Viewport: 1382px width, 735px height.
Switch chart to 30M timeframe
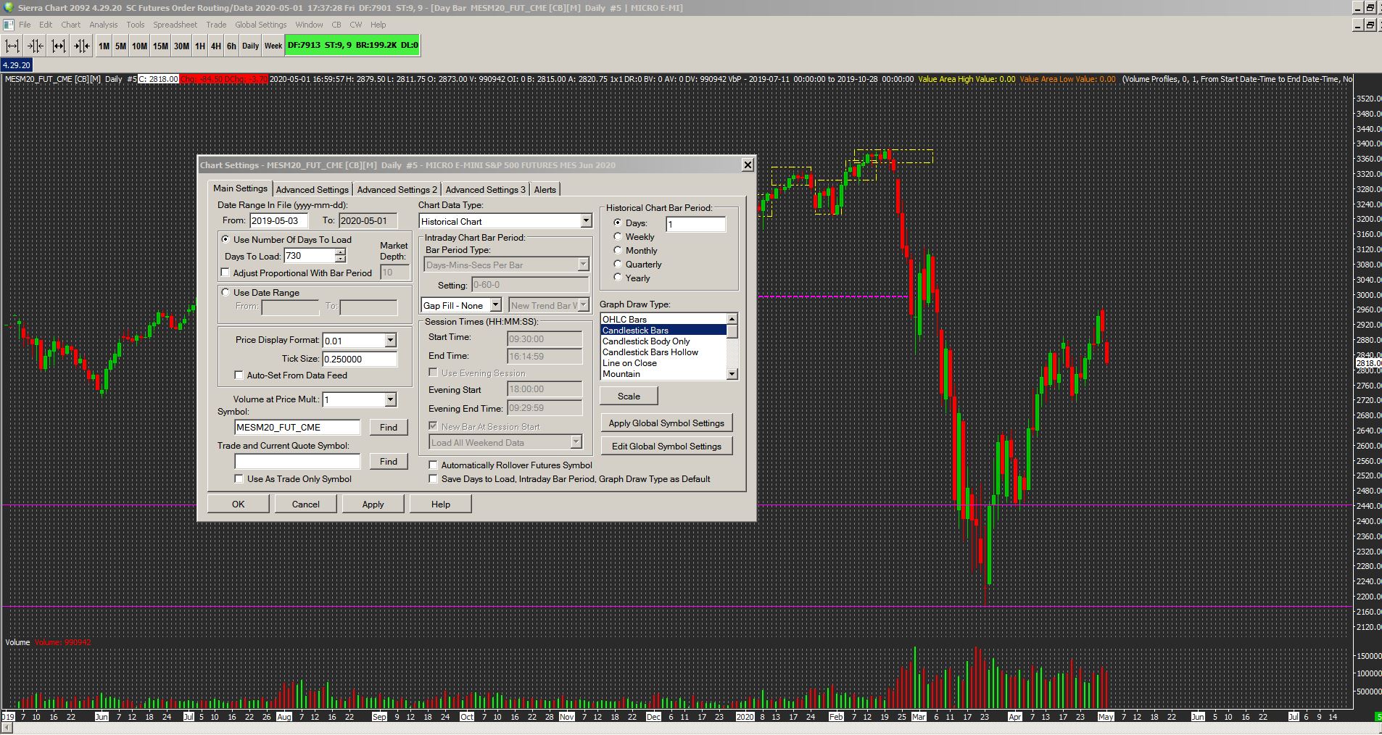coord(181,46)
